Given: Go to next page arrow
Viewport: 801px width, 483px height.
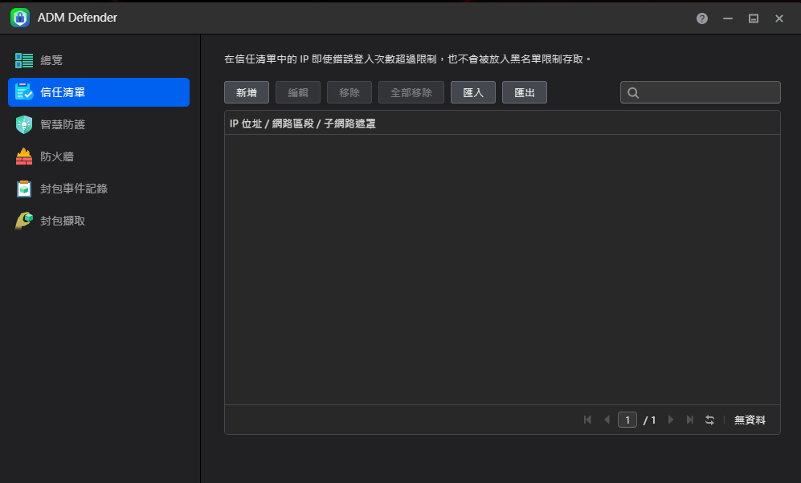Looking at the screenshot, I should tap(671, 420).
